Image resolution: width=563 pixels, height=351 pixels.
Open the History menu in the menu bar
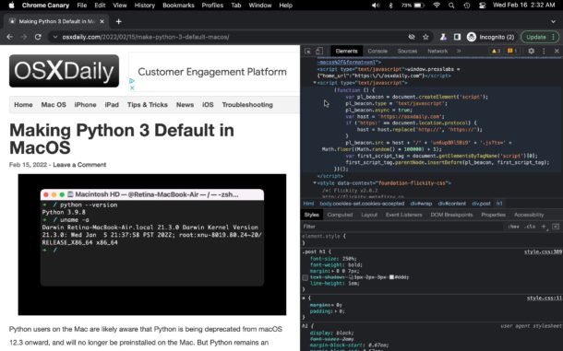pyautogui.click(x=144, y=6)
